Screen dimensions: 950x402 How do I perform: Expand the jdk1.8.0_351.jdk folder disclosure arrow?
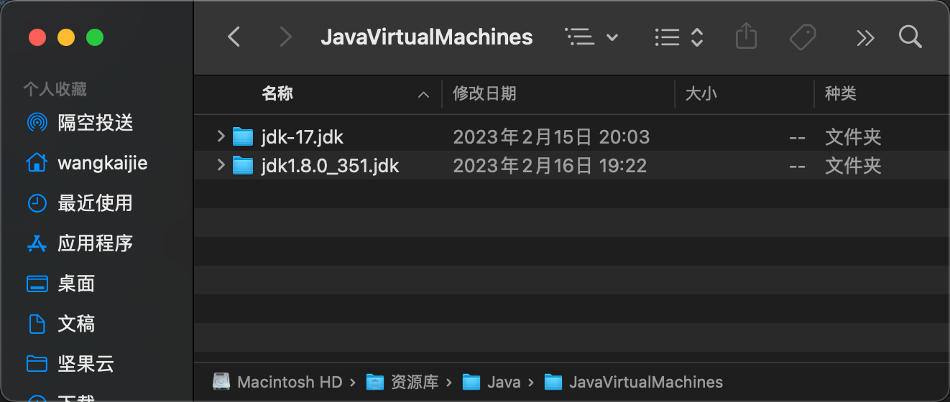point(221,165)
